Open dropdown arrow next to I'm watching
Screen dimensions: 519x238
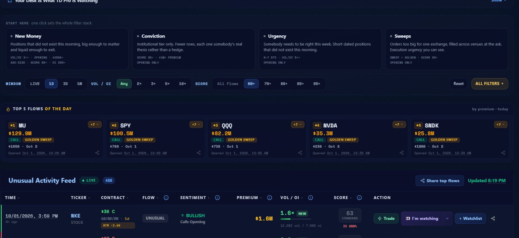[447, 219]
